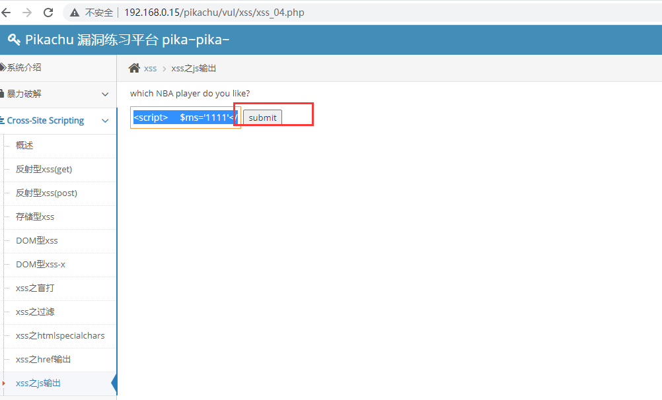Image resolution: width=662 pixels, height=400 pixels.
Task: Open the 暴力破解 sidebar section
Action: click(24, 94)
